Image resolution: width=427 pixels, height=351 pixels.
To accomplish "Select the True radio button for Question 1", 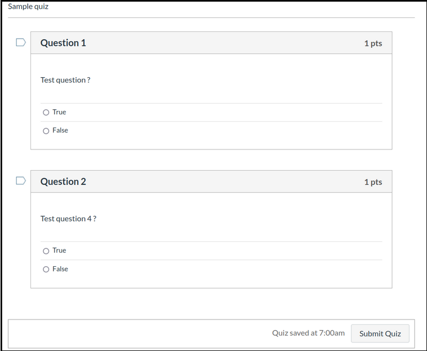I will click(x=46, y=112).
